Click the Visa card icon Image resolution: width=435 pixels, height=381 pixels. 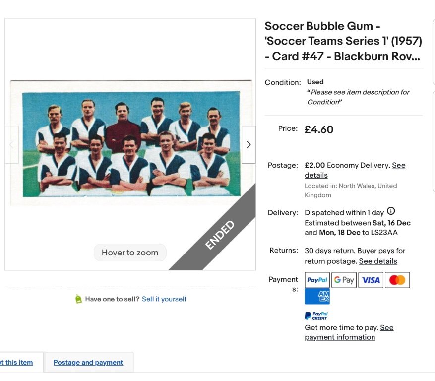(371, 280)
